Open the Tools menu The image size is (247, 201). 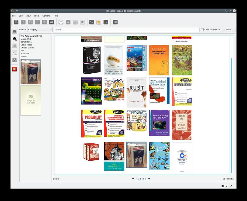click(x=37, y=16)
